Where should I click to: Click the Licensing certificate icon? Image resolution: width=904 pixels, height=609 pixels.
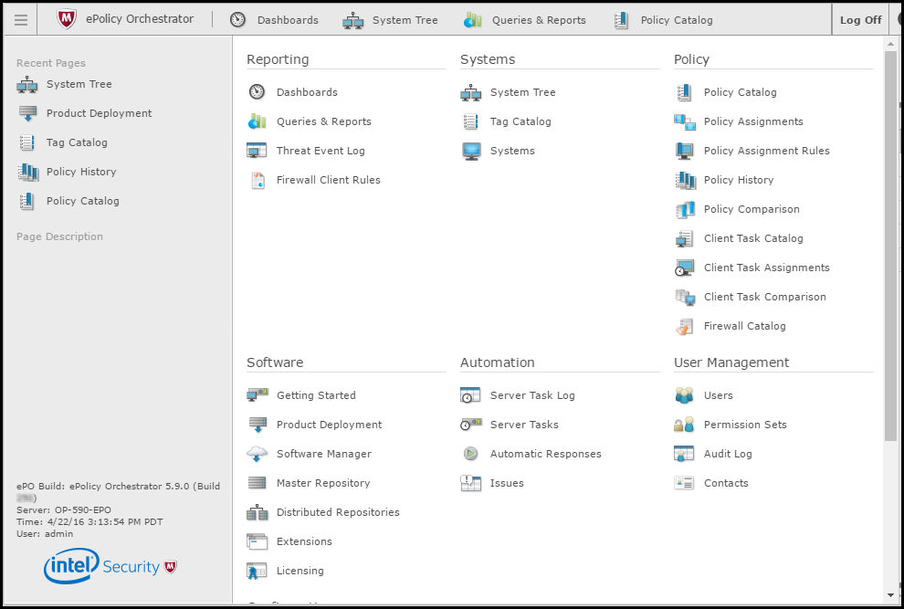[257, 571]
